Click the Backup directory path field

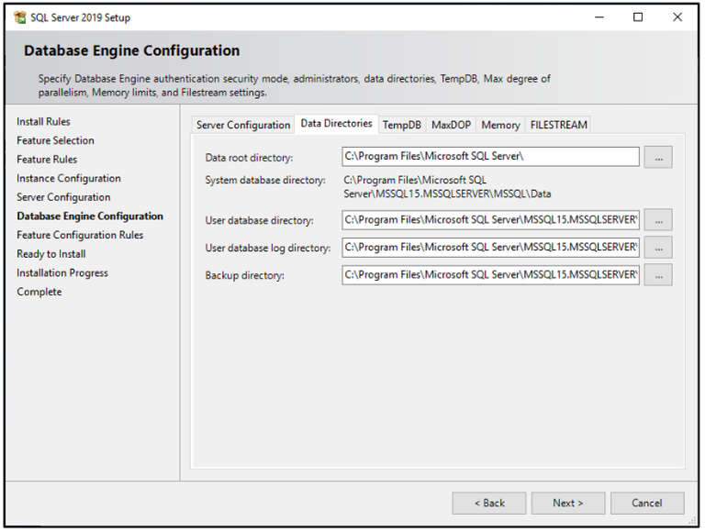click(x=490, y=275)
